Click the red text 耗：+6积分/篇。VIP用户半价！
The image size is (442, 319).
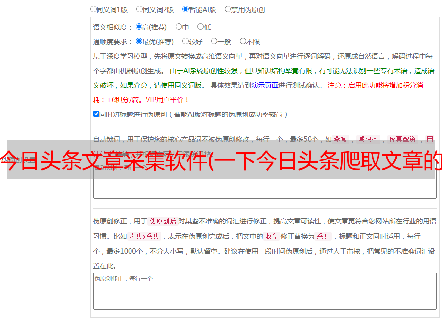[x=141, y=100]
